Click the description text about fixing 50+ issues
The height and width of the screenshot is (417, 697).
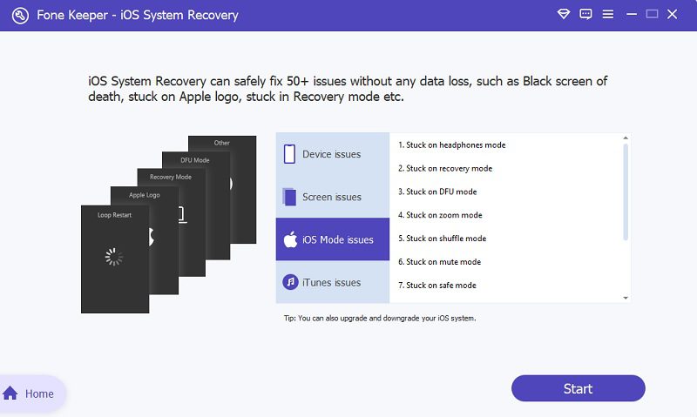click(348, 89)
